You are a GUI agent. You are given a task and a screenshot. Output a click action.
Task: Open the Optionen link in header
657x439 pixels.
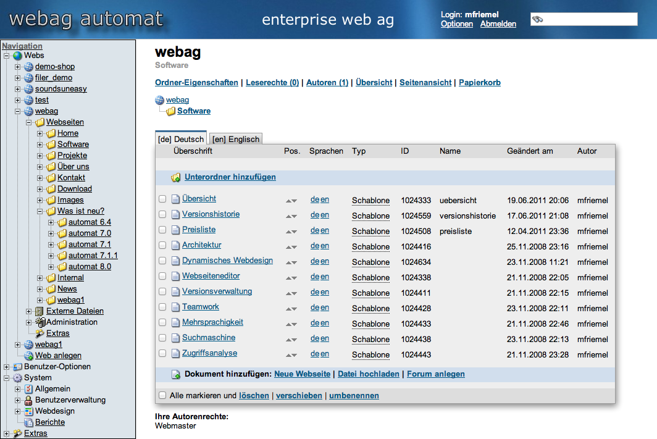(457, 24)
